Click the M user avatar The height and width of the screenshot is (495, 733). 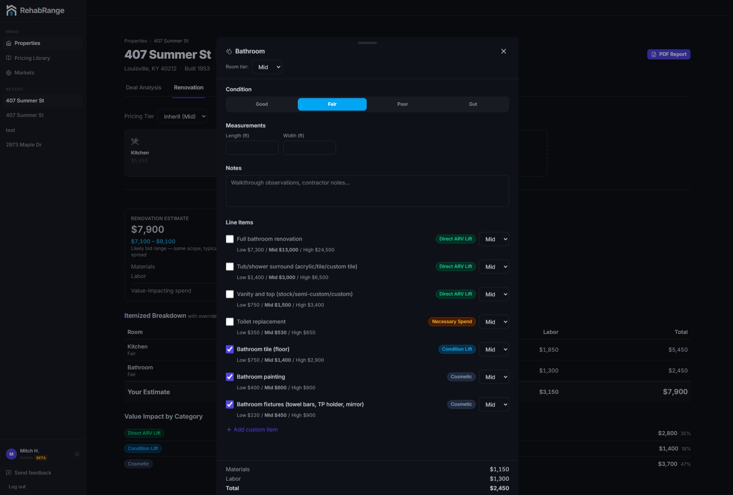pyautogui.click(x=11, y=454)
